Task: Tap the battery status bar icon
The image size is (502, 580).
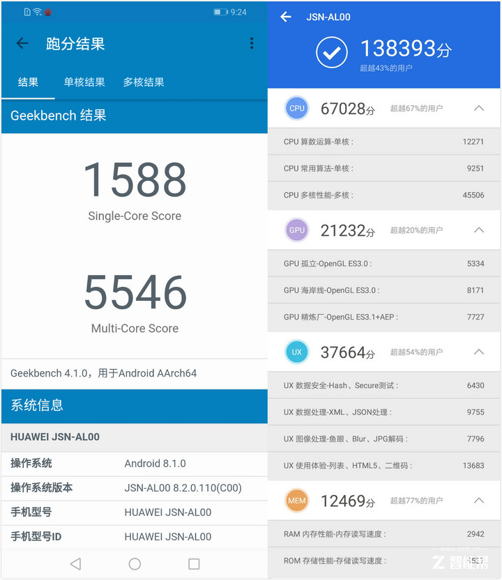Action: pos(220,13)
